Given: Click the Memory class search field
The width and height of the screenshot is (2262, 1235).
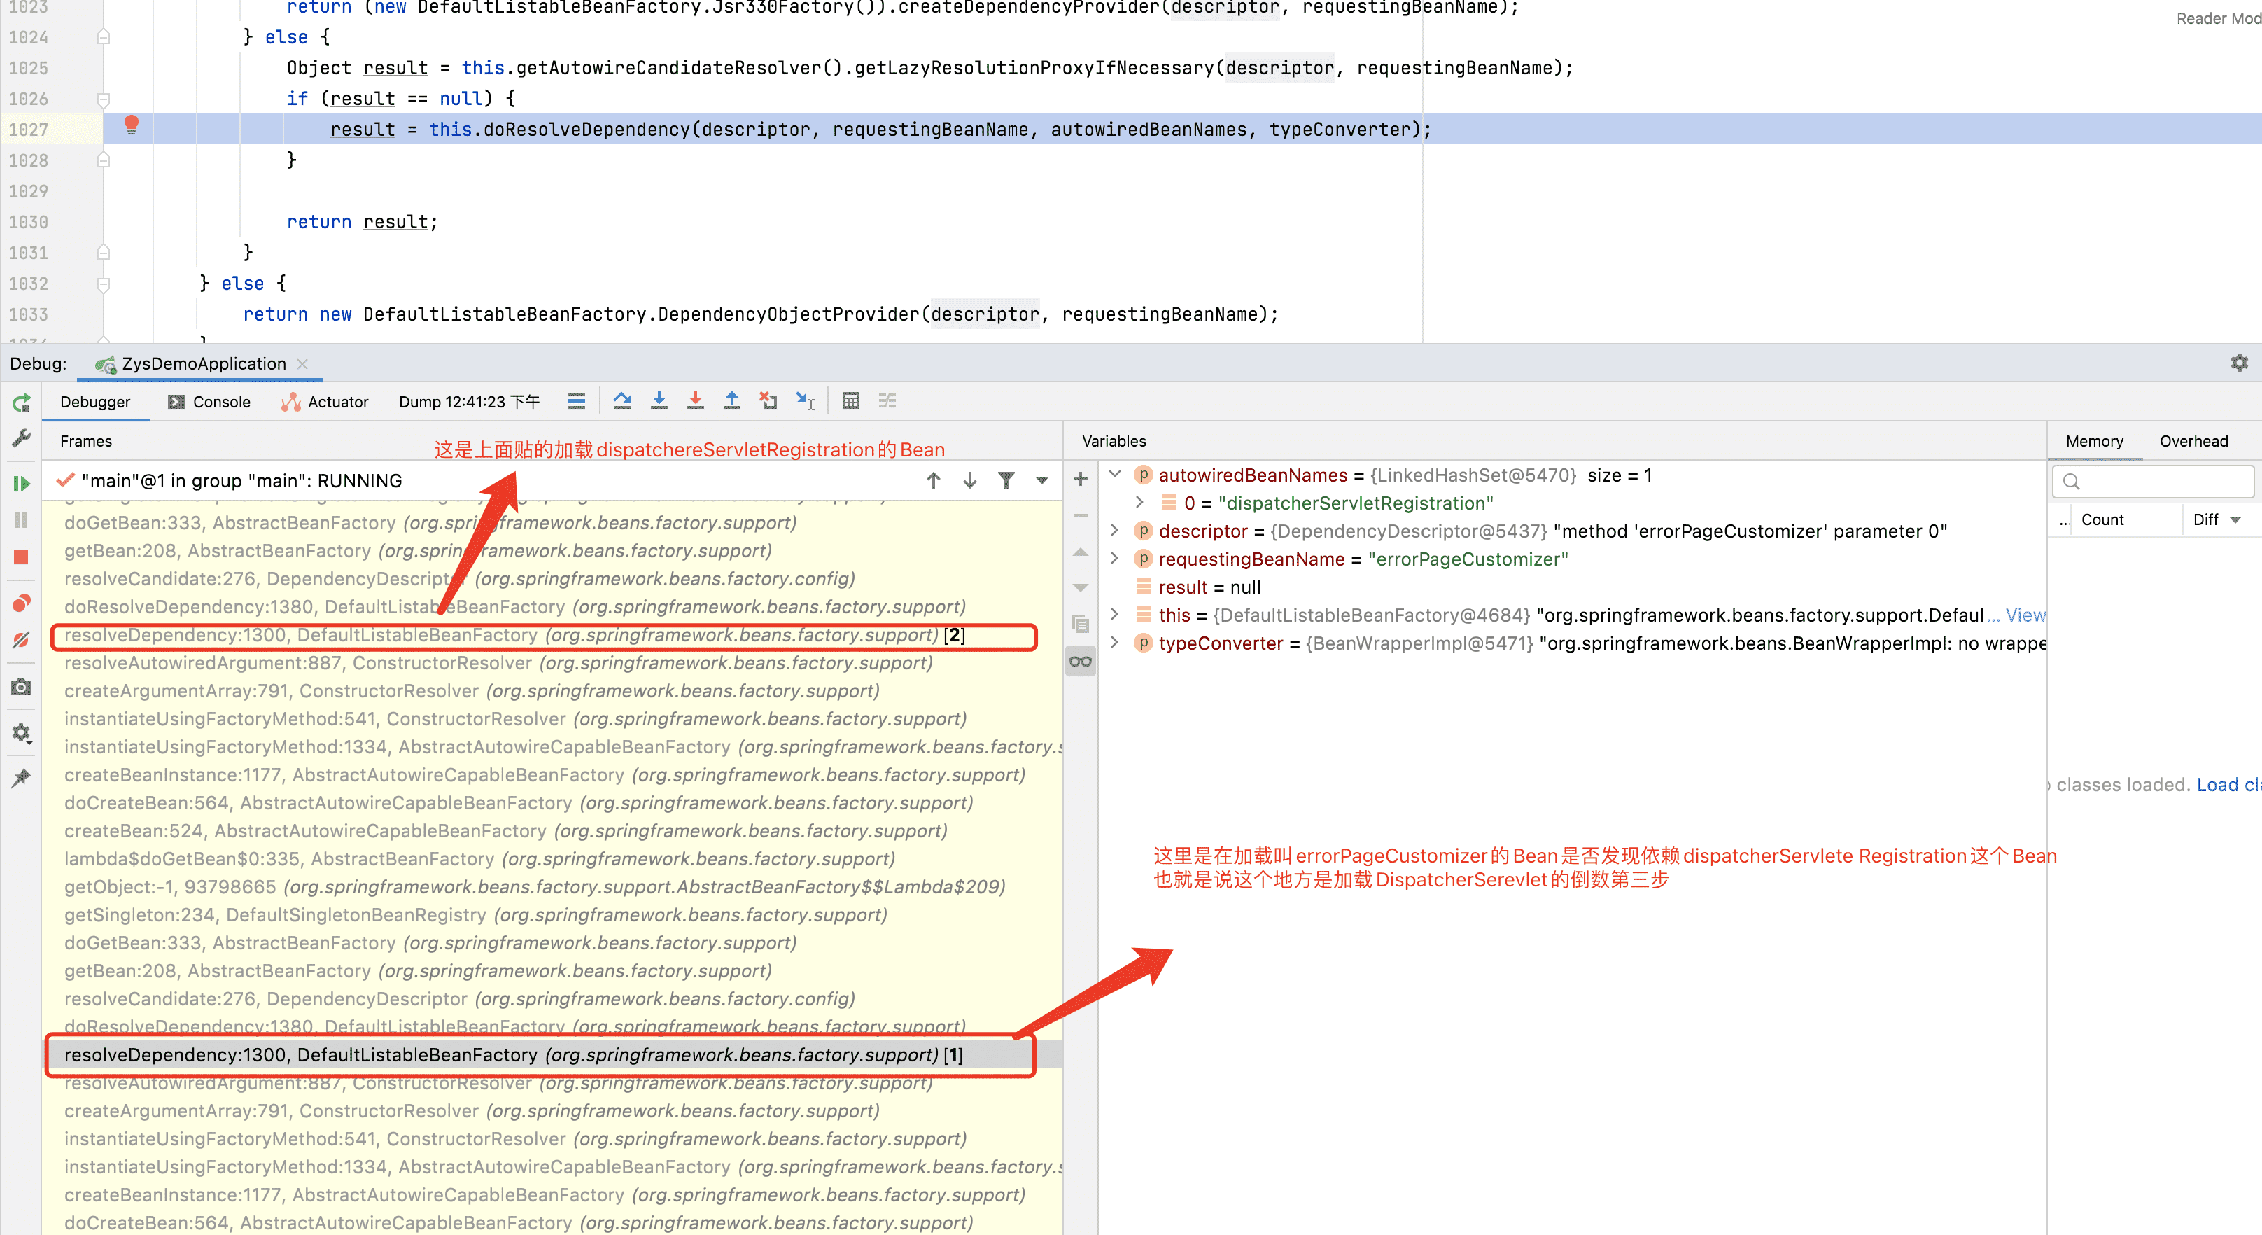Looking at the screenshot, I should [x=2152, y=482].
